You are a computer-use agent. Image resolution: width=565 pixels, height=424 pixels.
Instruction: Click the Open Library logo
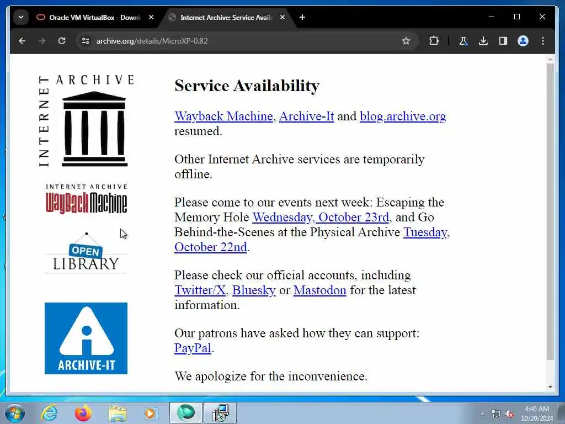[86, 252]
